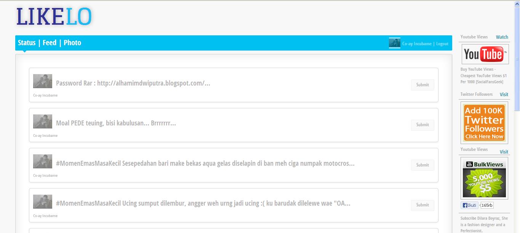The image size is (520, 233).
Task: Click avatar beside Password Rar status
Action: 43,81
